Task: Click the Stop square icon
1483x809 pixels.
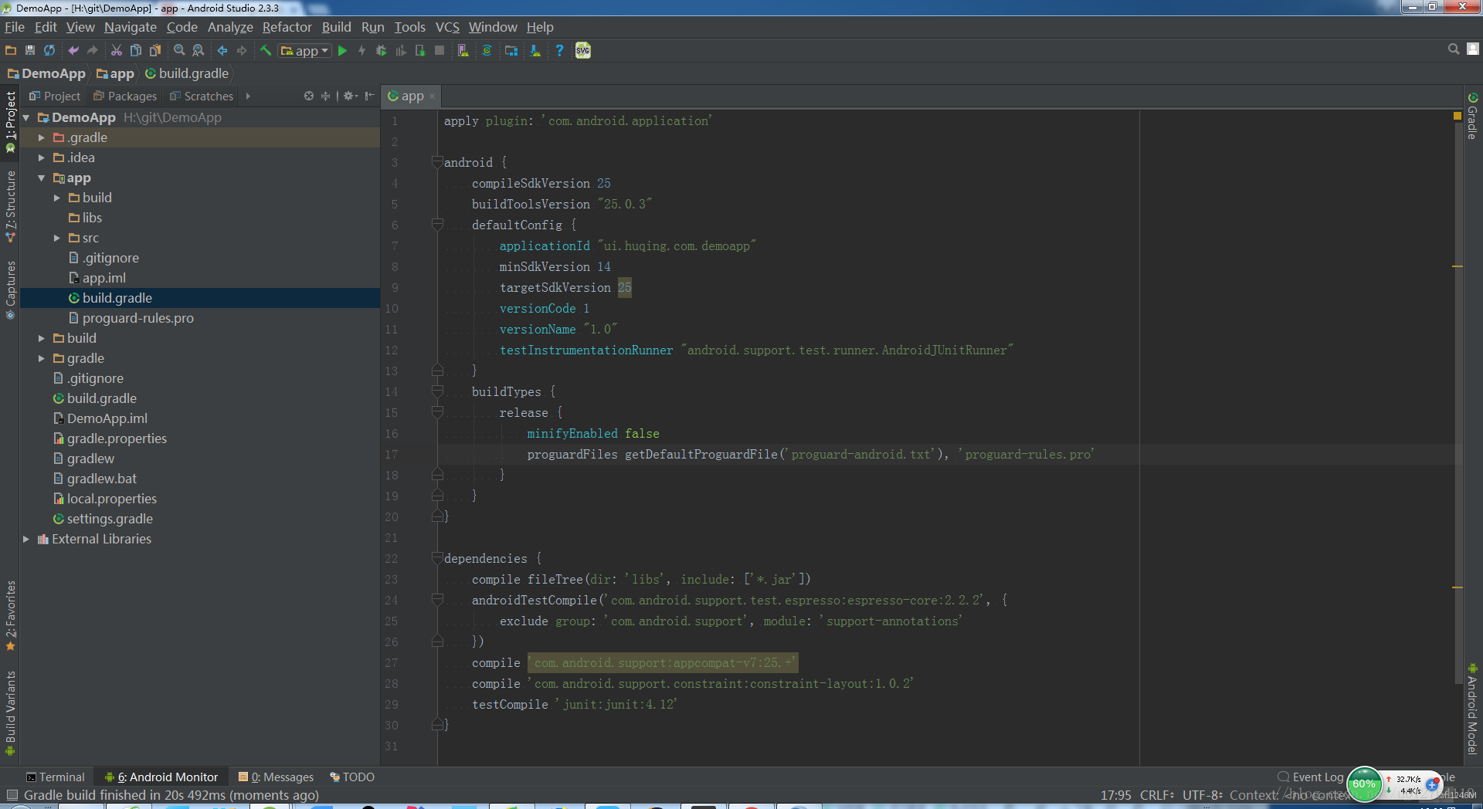Action: (439, 50)
